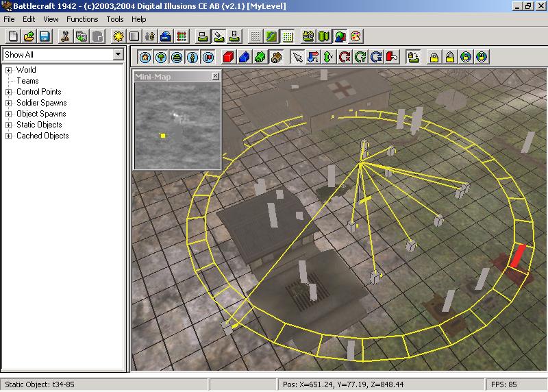The width and height of the screenshot is (548, 392).
Task: Click the blue water wave icon
Action: [166, 36]
